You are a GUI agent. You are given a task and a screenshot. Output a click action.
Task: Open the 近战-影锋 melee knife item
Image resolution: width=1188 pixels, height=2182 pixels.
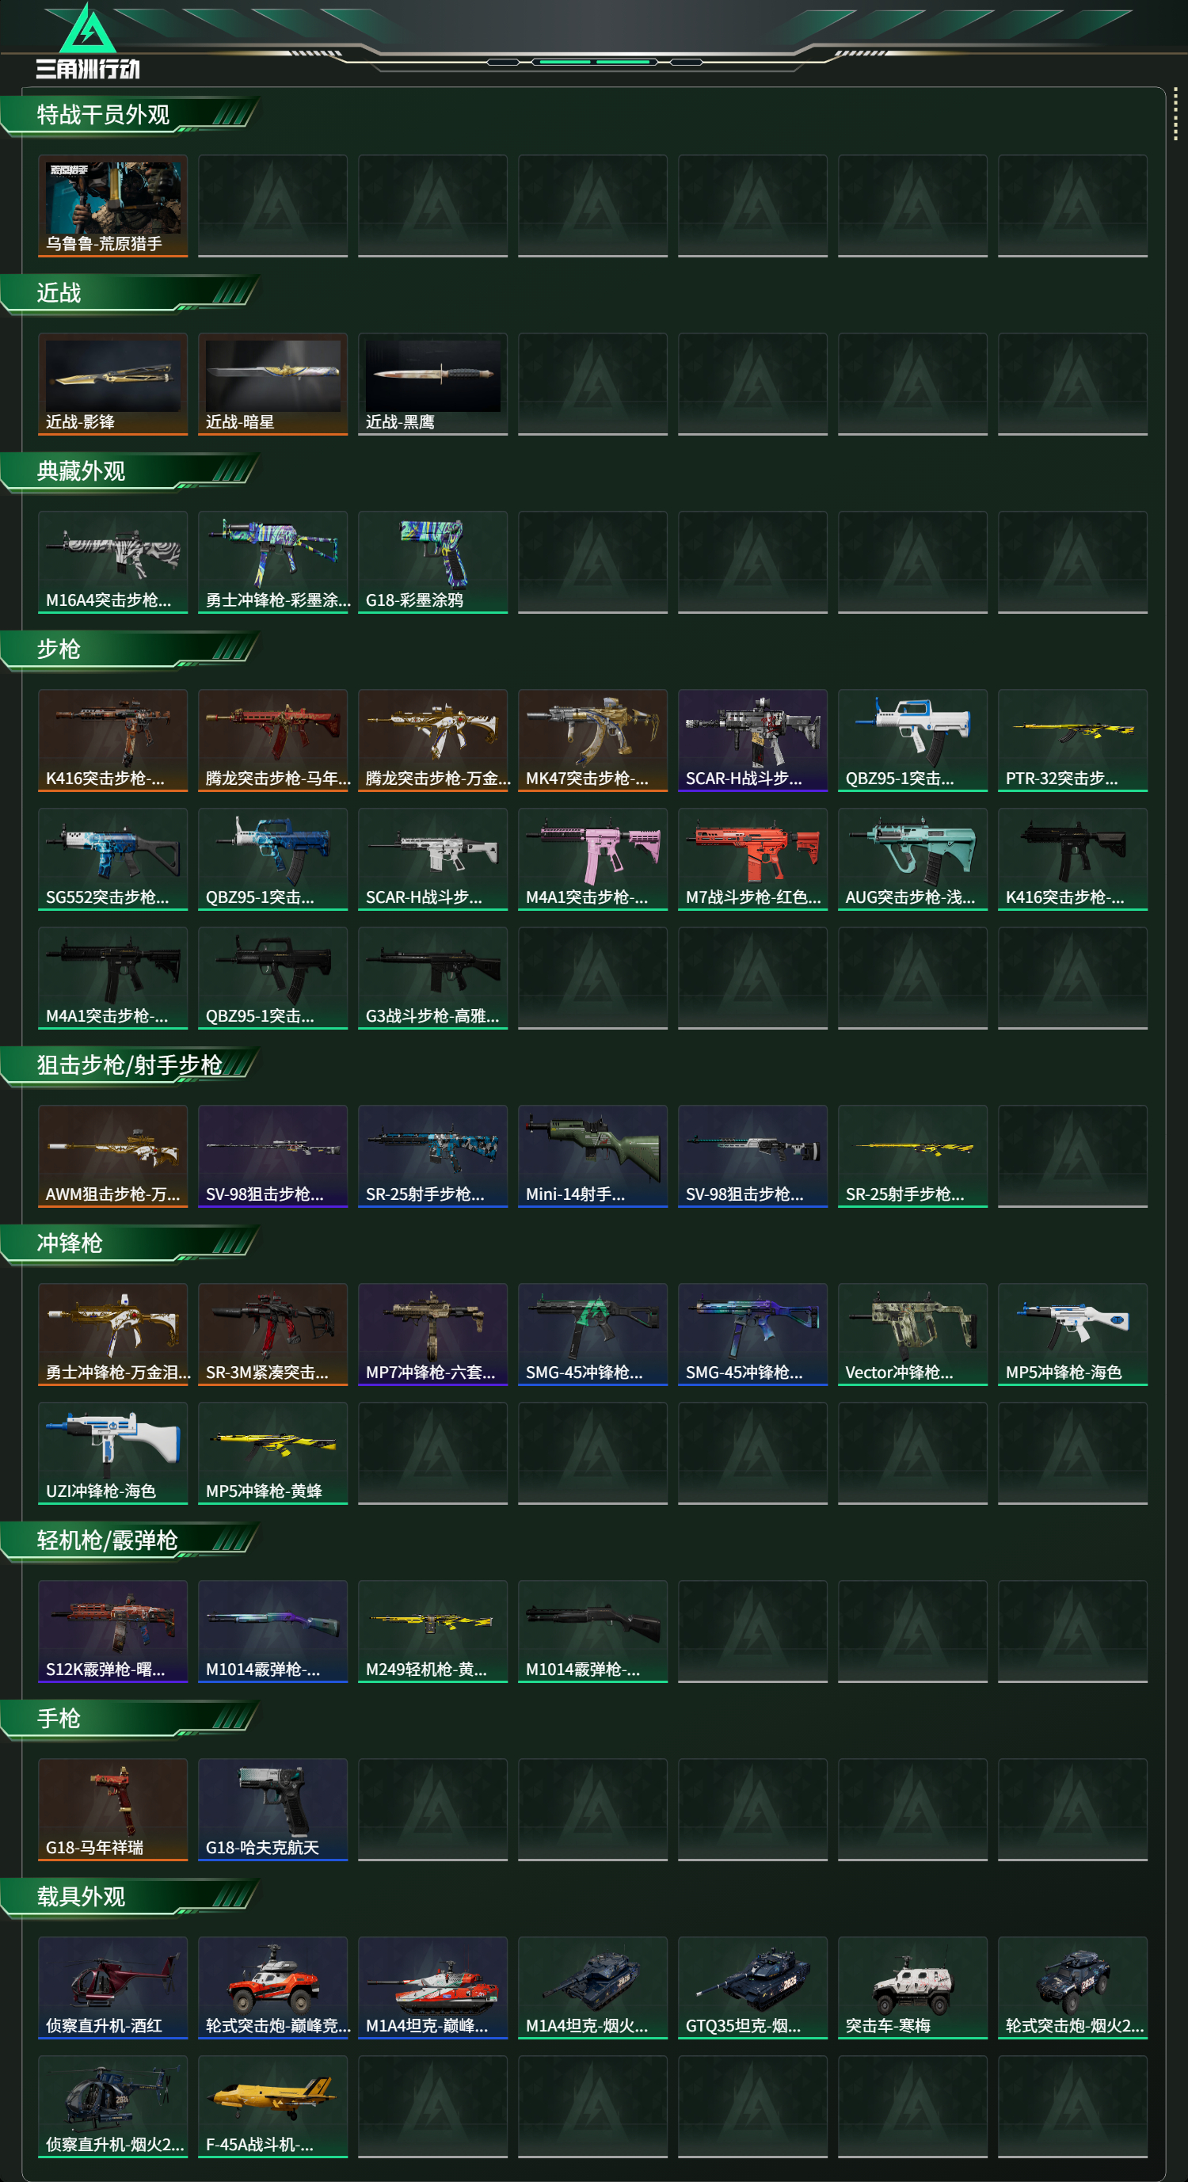112,383
